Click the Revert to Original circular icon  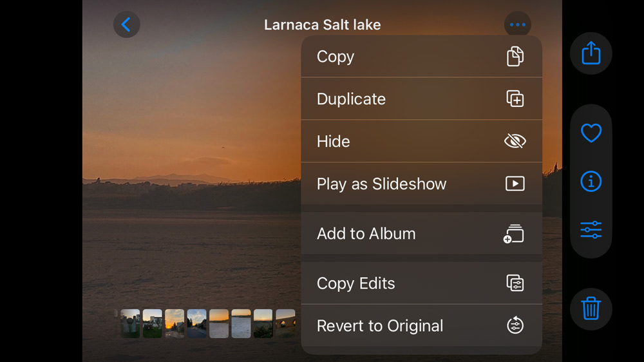click(x=515, y=326)
